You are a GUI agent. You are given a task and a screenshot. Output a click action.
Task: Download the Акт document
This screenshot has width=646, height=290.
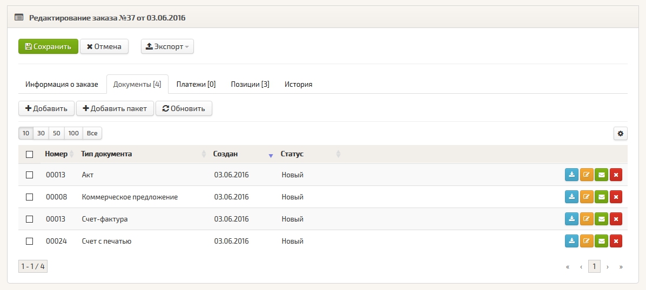571,175
